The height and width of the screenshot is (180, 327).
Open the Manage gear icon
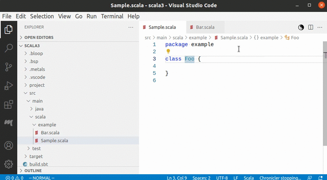[x=9, y=164]
